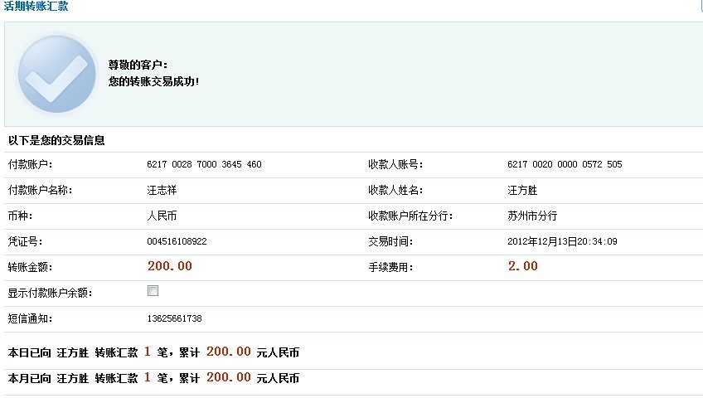
Task: Click the blue success checkmark icon
Action: 56,74
